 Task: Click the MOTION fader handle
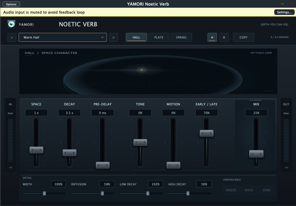[173, 165]
